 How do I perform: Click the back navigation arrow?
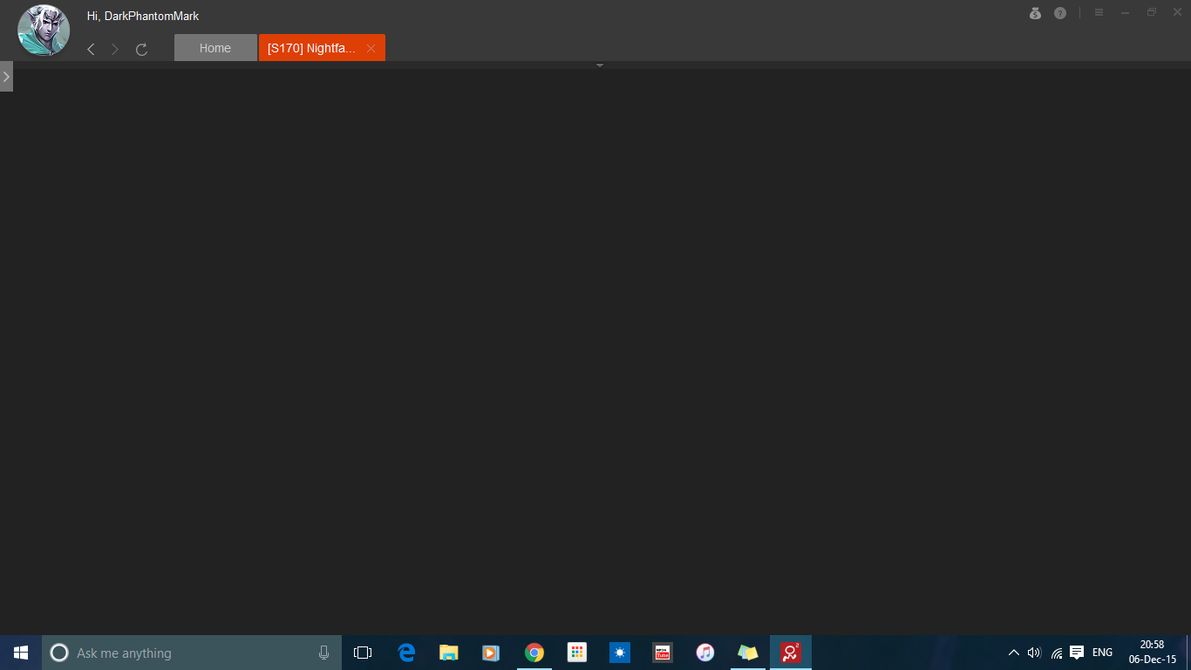(x=91, y=50)
